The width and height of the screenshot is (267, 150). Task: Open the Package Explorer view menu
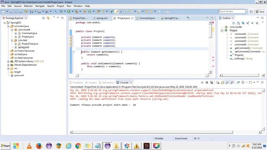pyautogui.click(x=54, y=17)
